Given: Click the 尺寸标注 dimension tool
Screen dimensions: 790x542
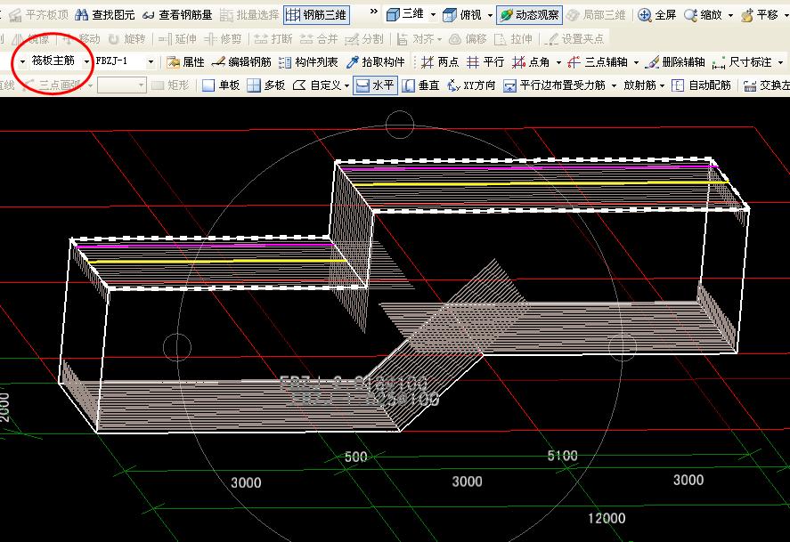Looking at the screenshot, I should click(x=742, y=62).
